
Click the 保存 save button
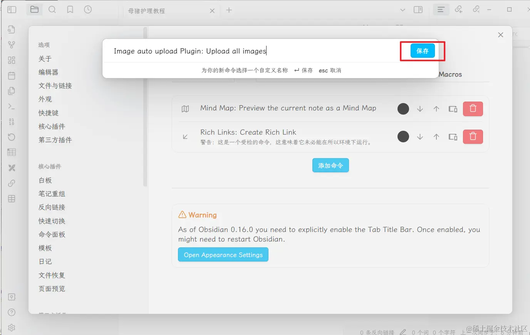point(423,51)
